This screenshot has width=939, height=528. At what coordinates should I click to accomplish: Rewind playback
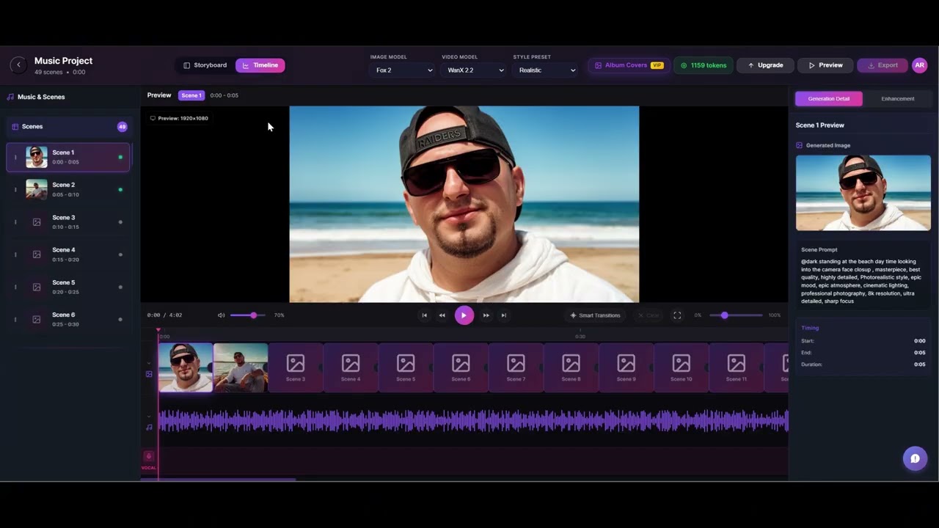coord(442,315)
